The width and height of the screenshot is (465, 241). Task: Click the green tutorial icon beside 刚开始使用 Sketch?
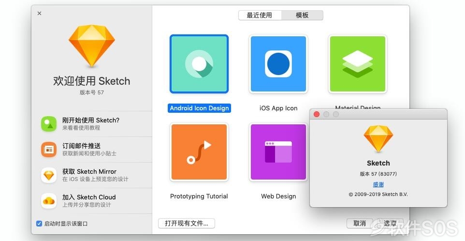click(x=49, y=124)
